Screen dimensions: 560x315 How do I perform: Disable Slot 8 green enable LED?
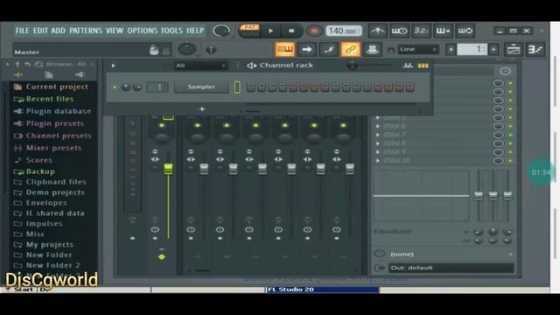(x=510, y=143)
